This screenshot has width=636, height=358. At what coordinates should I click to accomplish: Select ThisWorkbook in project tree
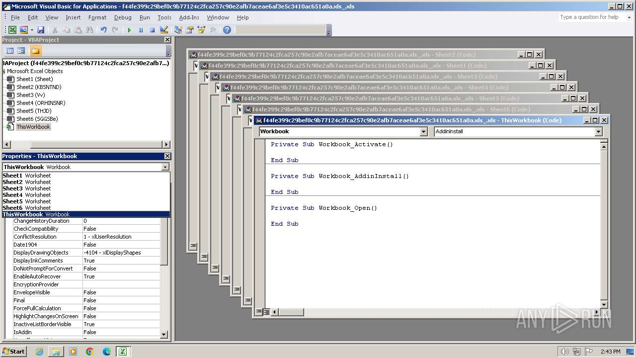click(x=33, y=127)
